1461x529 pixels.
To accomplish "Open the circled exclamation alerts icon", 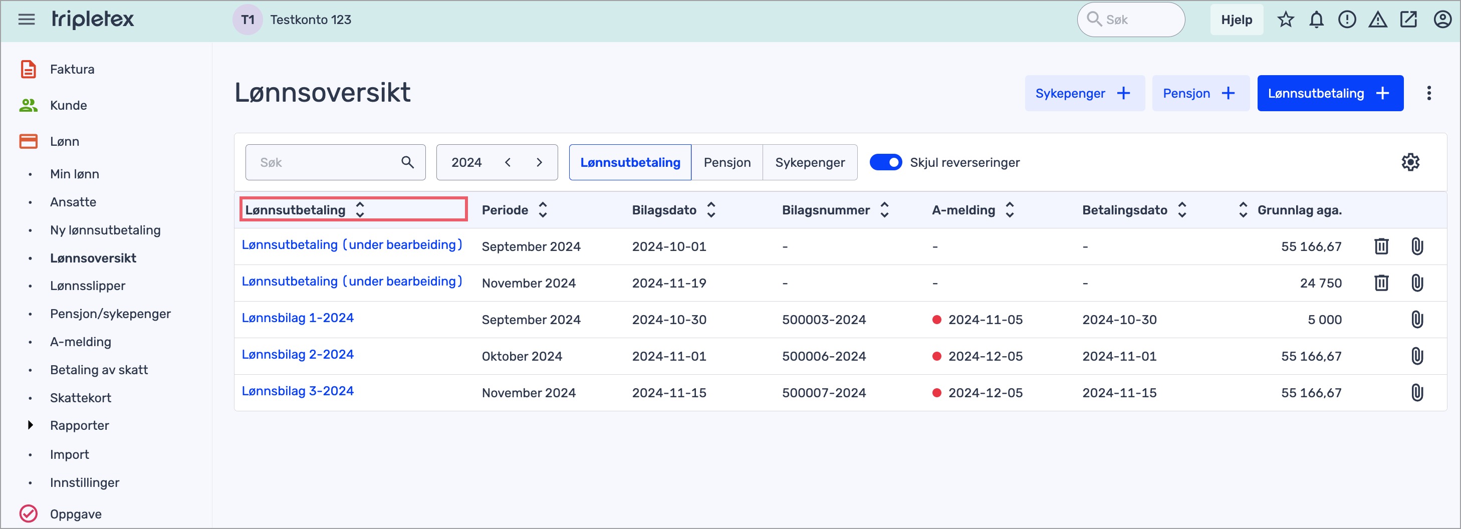I will click(x=1347, y=20).
